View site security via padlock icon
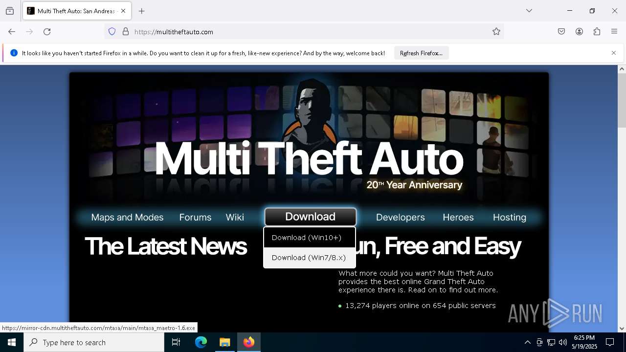Image resolution: width=626 pixels, height=352 pixels. (x=126, y=32)
